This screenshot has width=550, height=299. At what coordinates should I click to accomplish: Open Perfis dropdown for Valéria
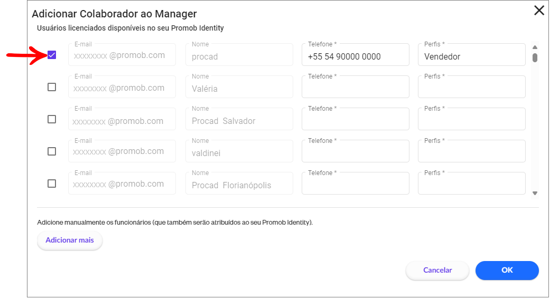point(471,87)
